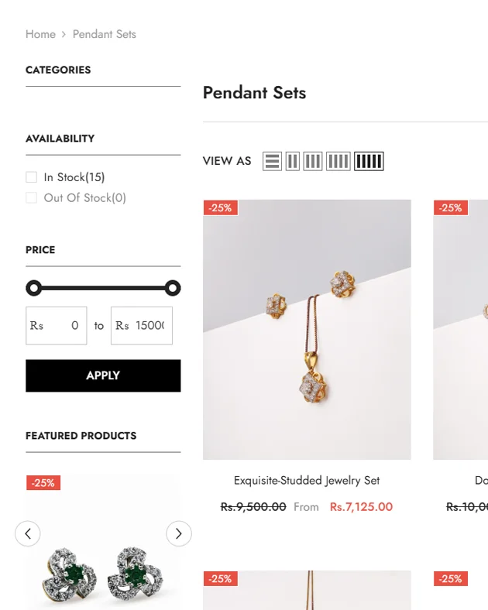Collapse the Availability filter section
The image size is (488, 610).
60,139
